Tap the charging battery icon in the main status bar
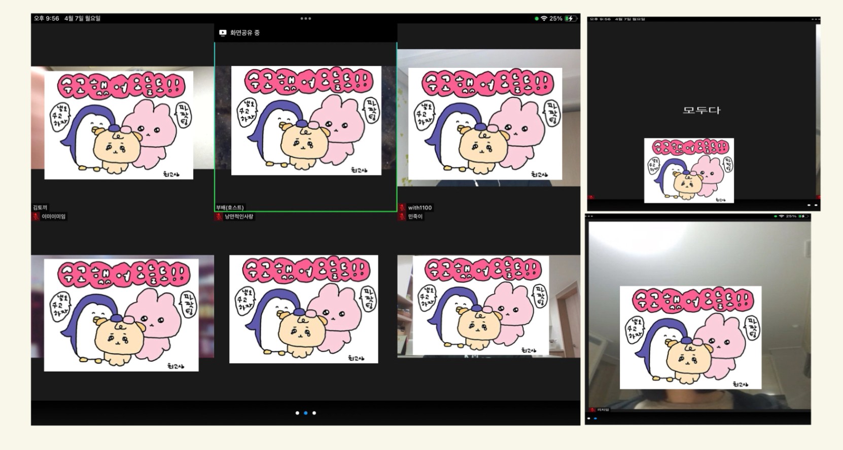The height and width of the screenshot is (450, 843). 571,18
